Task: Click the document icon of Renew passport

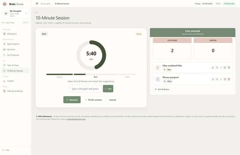Action: (158, 79)
